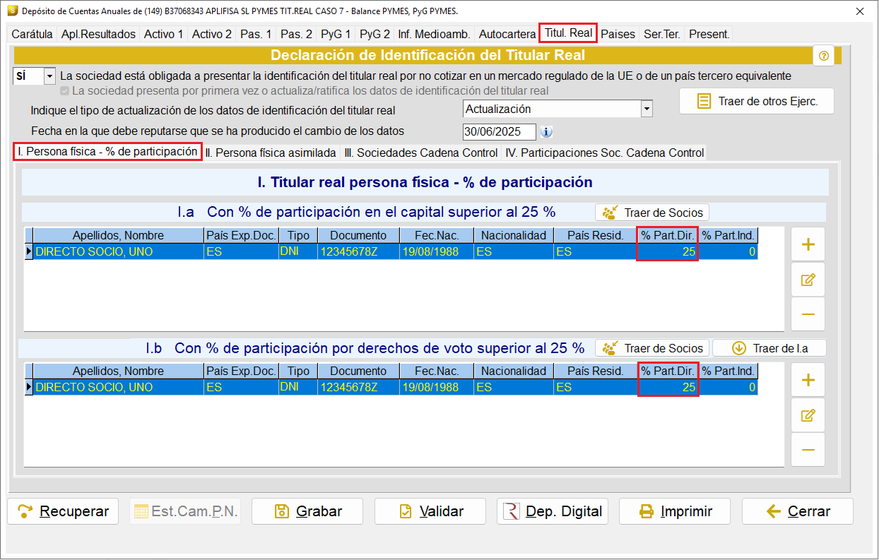Remove selected row in section I.a
Screen dimensions: 879x560
[808, 314]
